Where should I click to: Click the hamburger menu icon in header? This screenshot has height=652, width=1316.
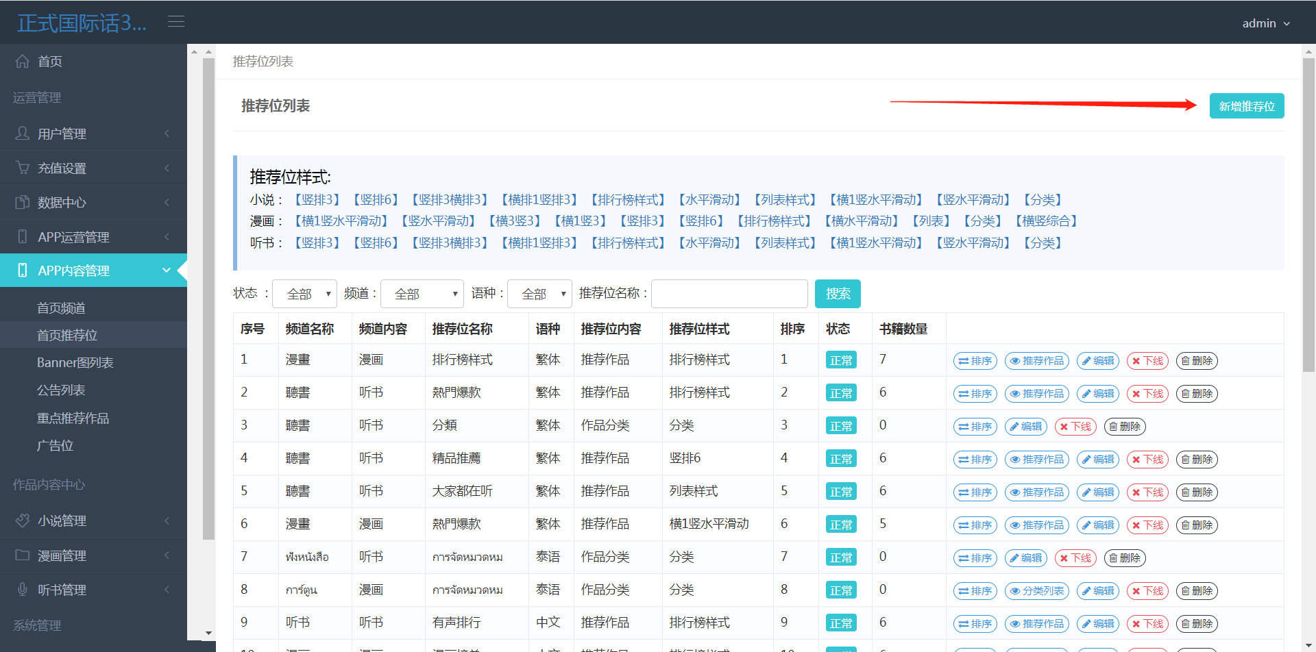176,22
